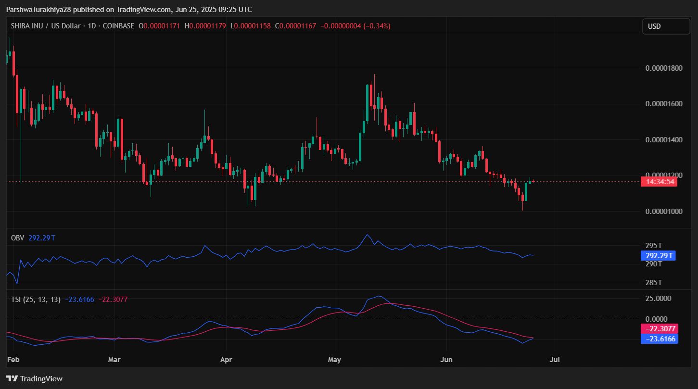The width and height of the screenshot is (698, 389).
Task: Click the COINBASE exchange label
Action: point(118,26)
